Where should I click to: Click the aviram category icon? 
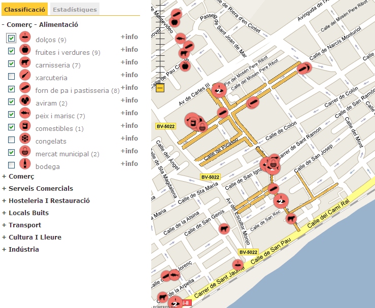(25, 100)
